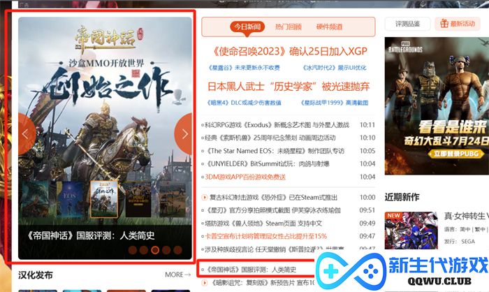Open 《暗黑4》DLC或减少伤害数值 link
489x292 pixels.
point(244,103)
